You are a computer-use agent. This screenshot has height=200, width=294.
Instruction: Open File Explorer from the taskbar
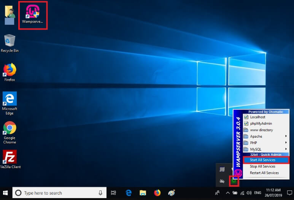143,193
